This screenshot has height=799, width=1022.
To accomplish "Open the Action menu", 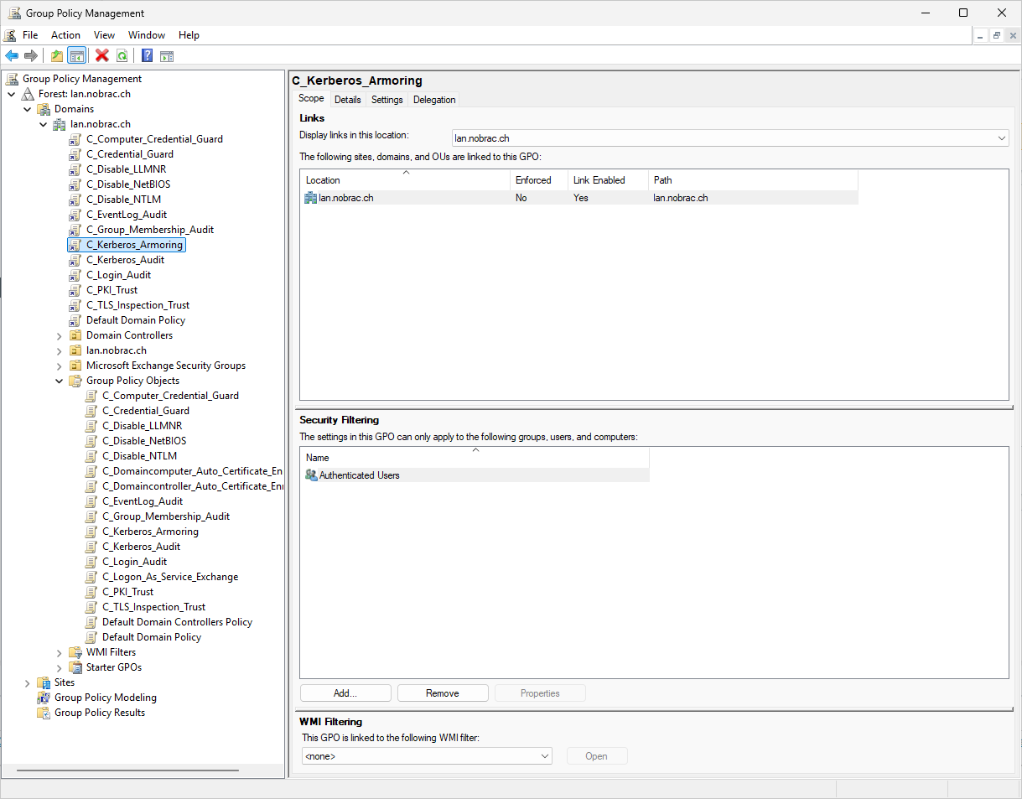I will (x=65, y=35).
